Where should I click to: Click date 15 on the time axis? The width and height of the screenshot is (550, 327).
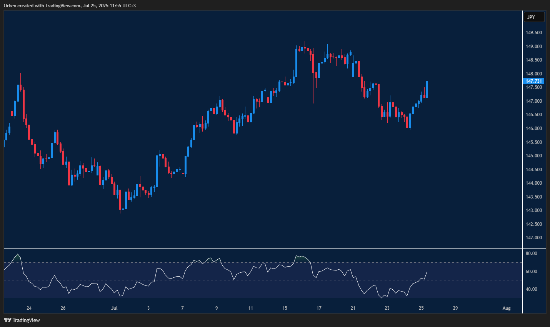(x=285, y=308)
